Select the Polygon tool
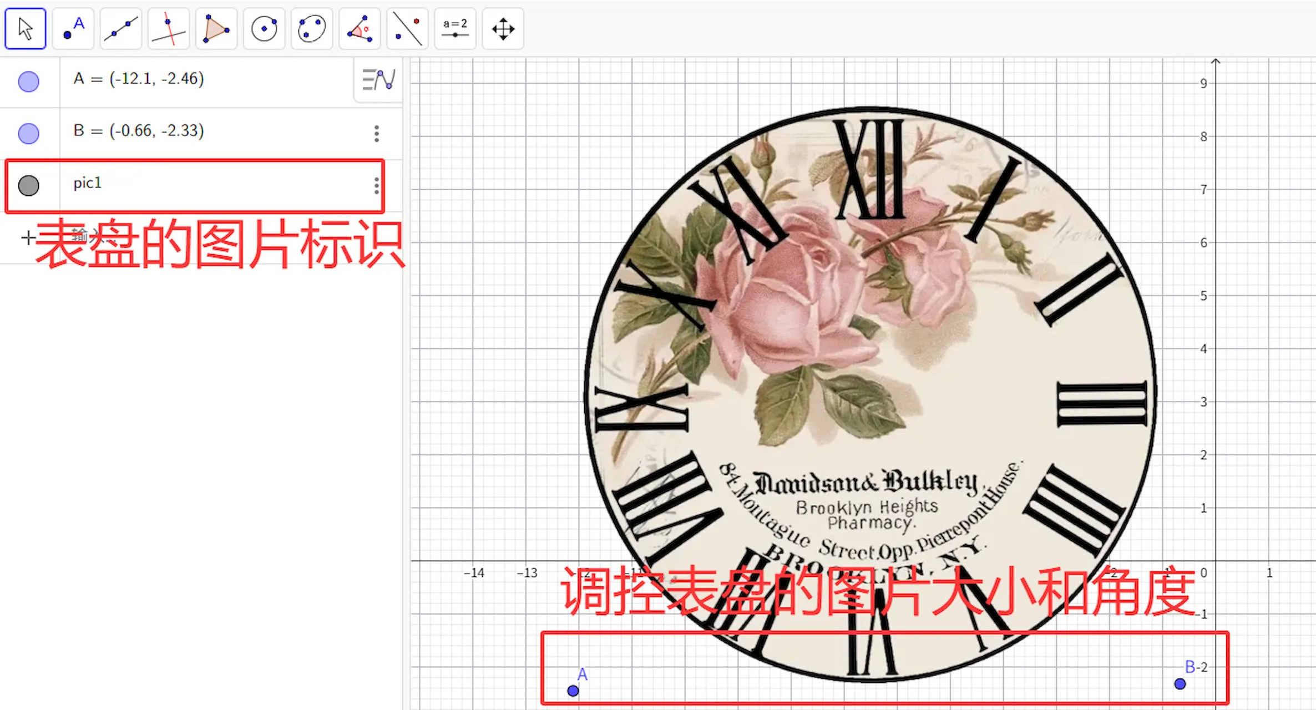1316x710 pixels. (x=216, y=29)
